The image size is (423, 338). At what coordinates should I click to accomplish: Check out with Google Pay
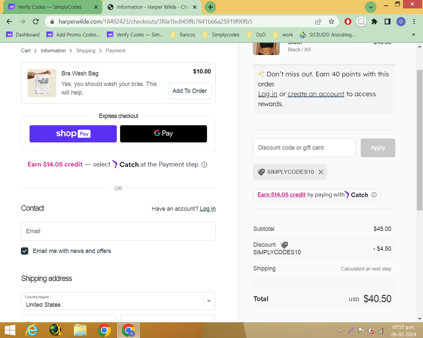click(164, 134)
